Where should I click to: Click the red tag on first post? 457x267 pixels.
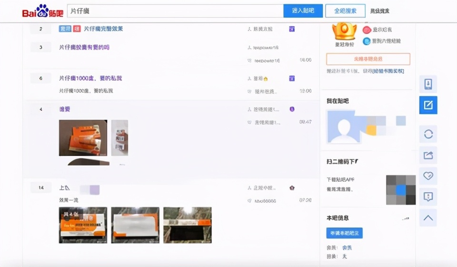[x=77, y=29]
